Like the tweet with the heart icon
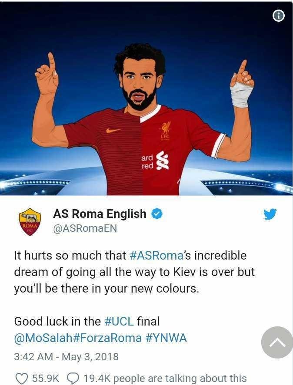The width and height of the screenshot is (293, 385). (21, 378)
